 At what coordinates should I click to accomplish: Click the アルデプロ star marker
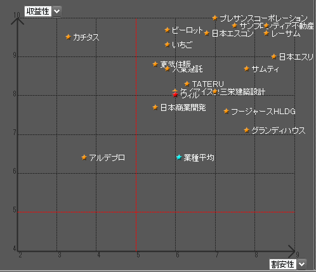(84, 157)
